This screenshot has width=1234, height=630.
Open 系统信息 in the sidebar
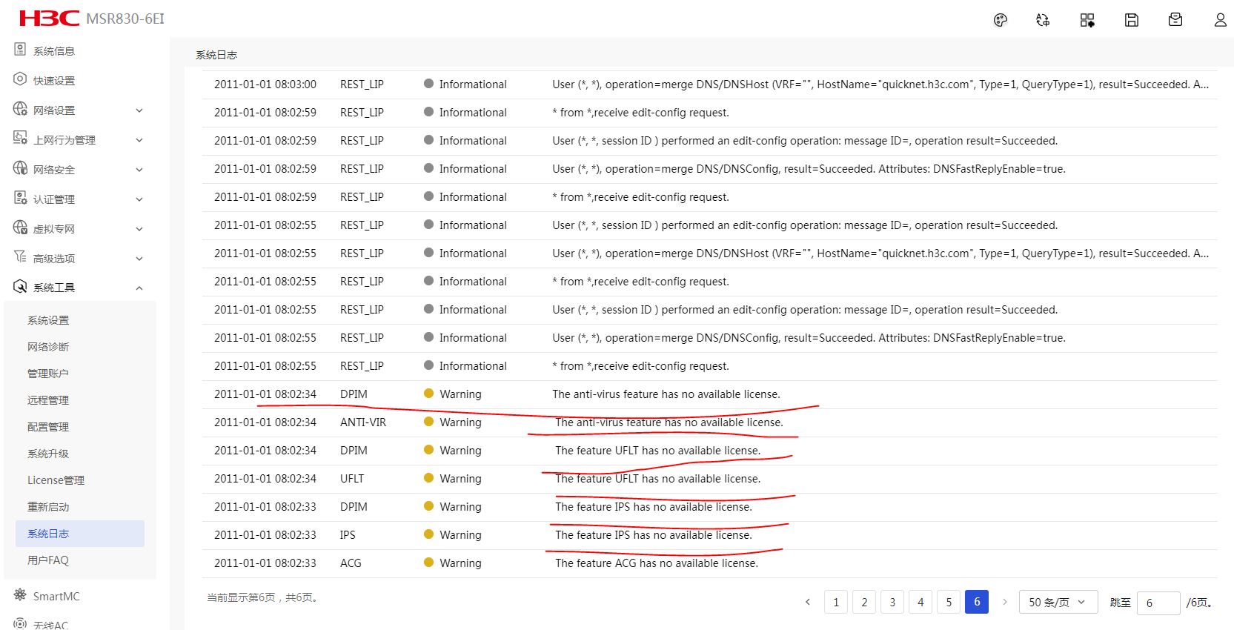point(54,51)
